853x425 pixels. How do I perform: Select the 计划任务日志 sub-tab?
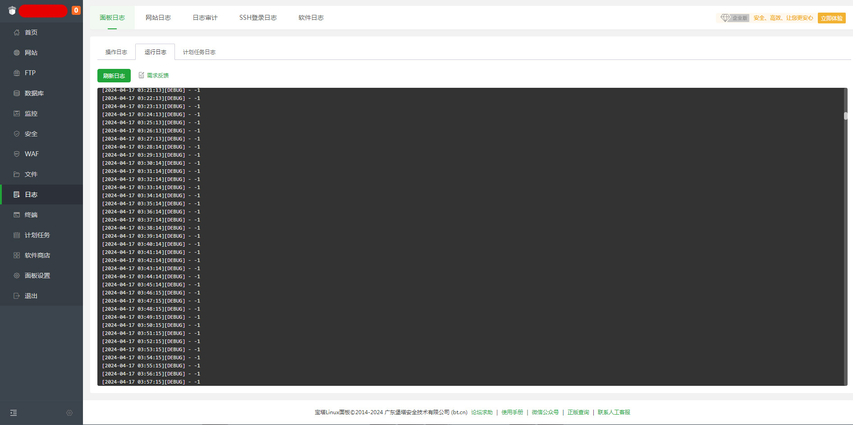coord(199,52)
